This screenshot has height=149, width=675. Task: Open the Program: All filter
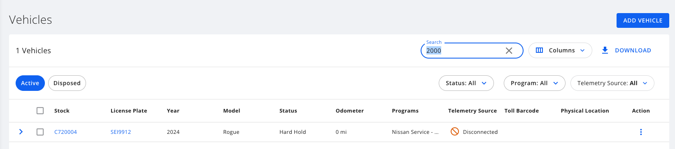coord(534,83)
